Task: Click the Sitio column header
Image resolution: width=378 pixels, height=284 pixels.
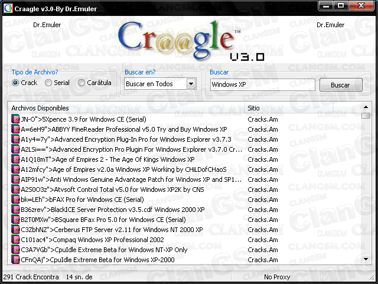Action: click(x=289, y=108)
